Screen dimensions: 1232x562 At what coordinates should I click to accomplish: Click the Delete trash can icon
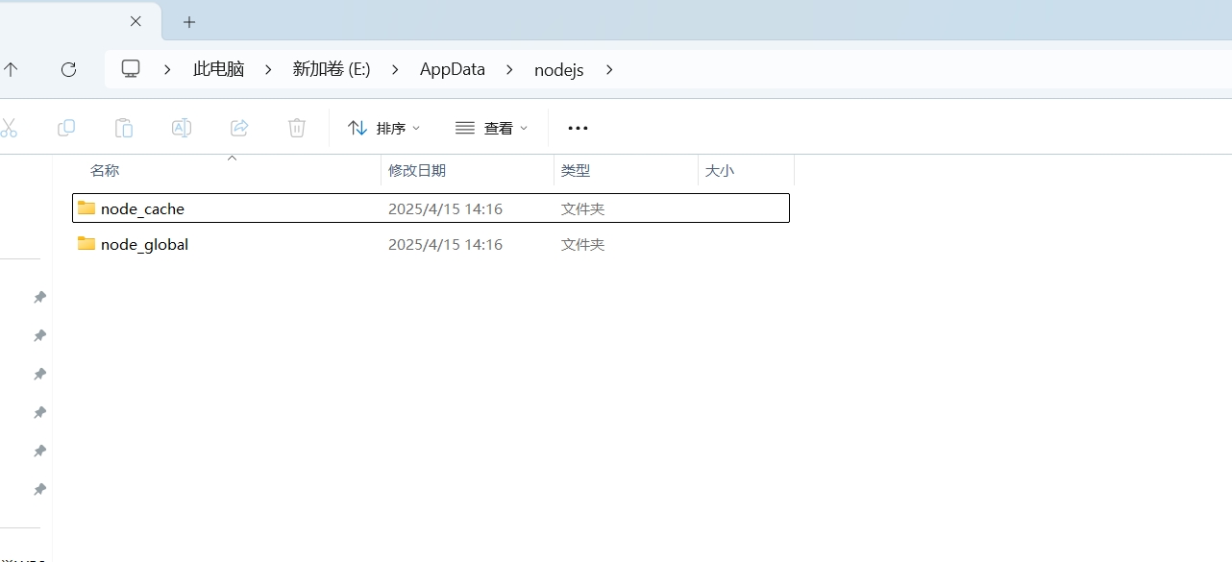297,128
